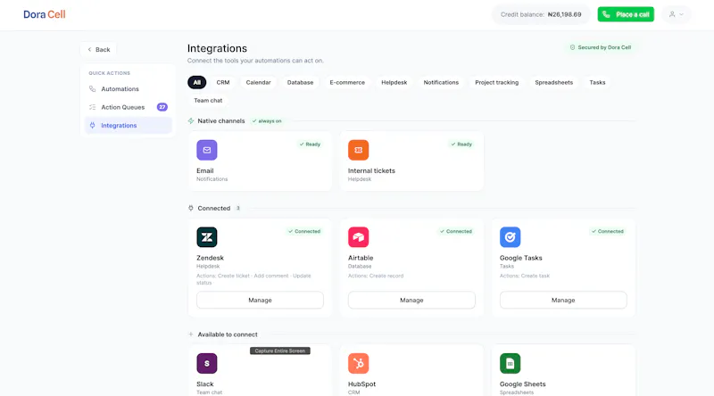Click the Zendesk card title

click(210, 258)
